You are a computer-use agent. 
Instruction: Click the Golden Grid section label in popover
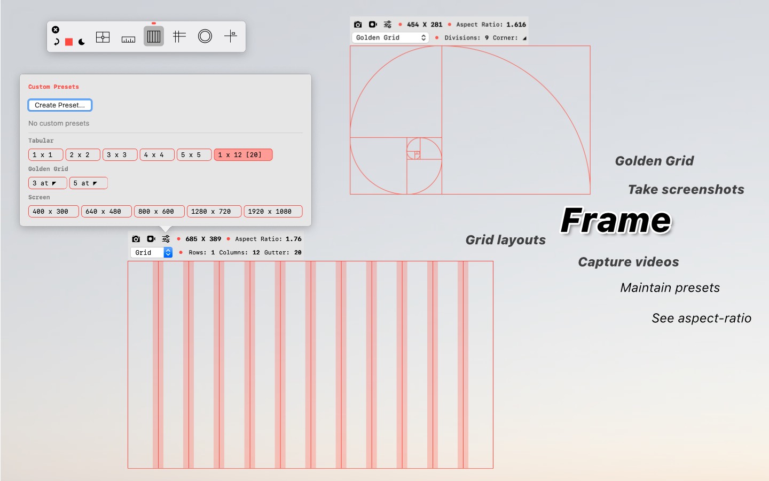click(x=48, y=169)
